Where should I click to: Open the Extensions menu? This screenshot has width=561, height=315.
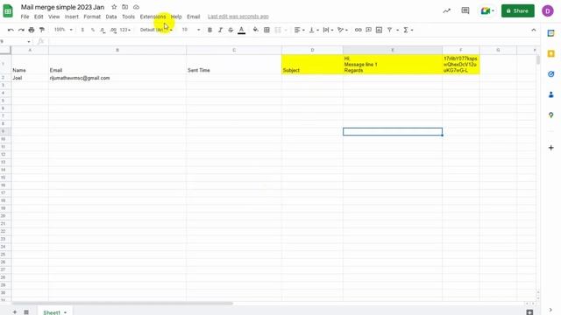point(153,17)
